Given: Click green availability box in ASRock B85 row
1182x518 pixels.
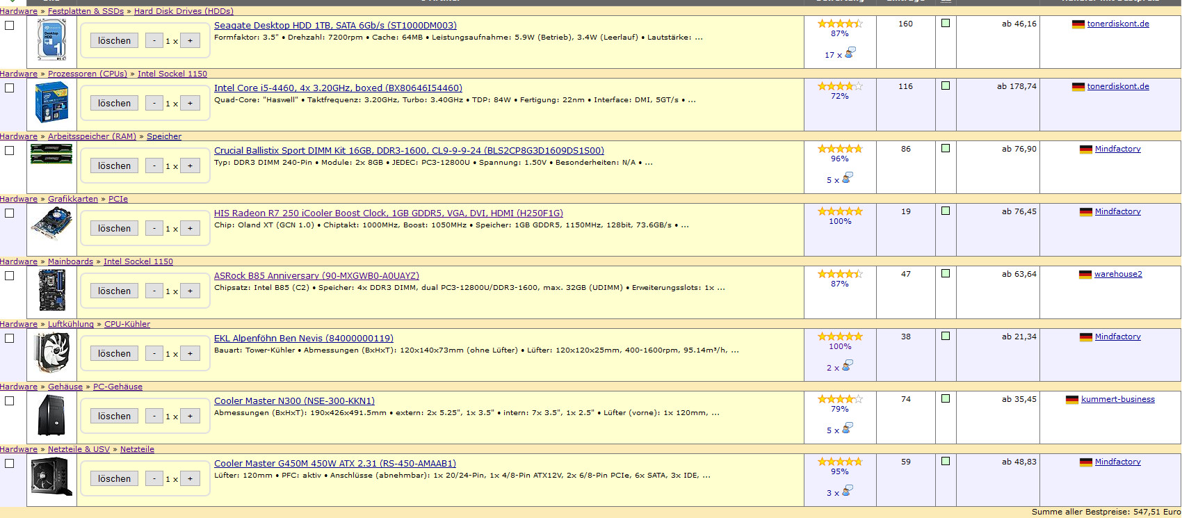Looking at the screenshot, I should point(946,273).
